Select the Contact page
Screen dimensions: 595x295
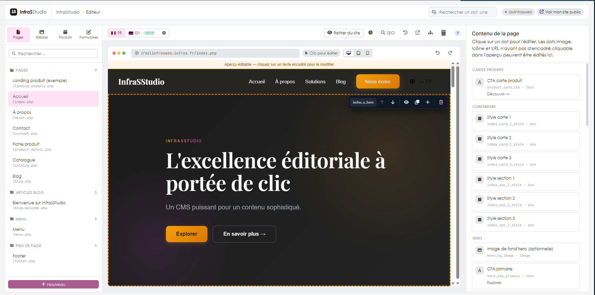tap(53, 131)
